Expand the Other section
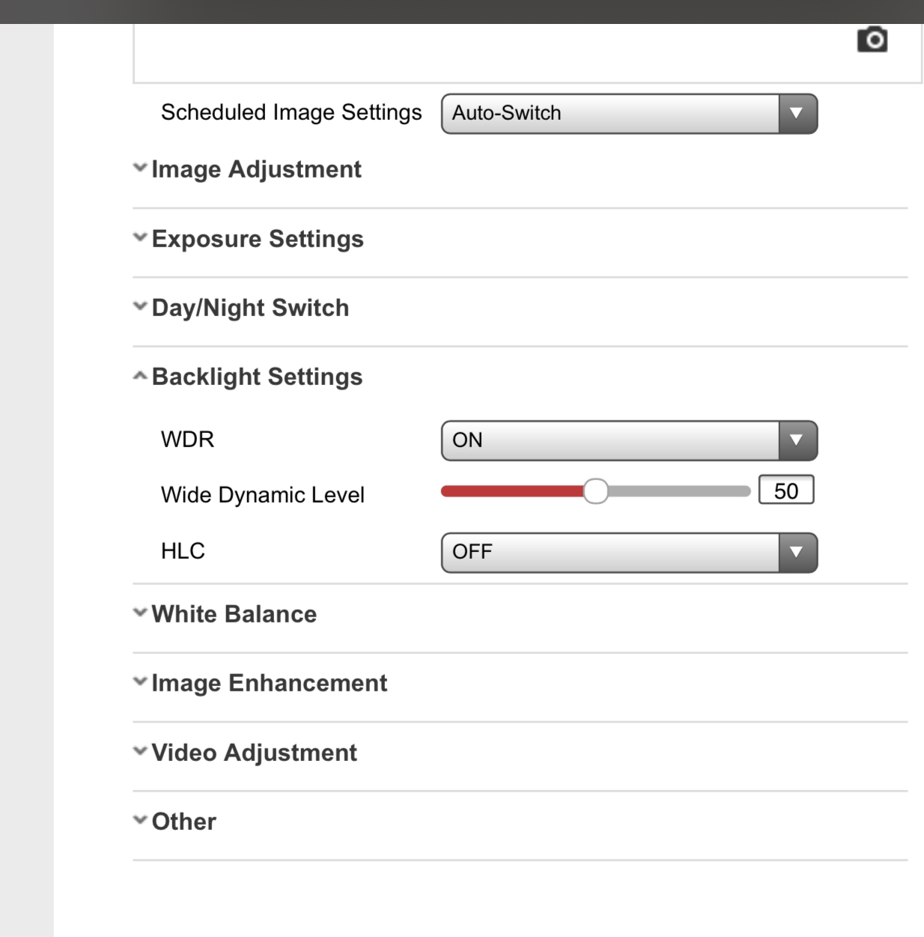The width and height of the screenshot is (924, 937). click(183, 822)
